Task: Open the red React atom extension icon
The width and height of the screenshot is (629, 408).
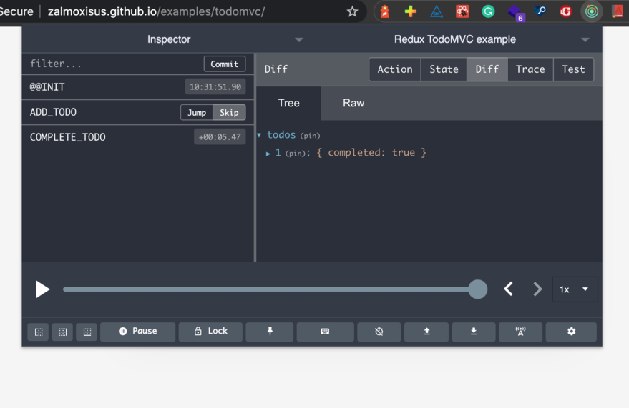Action: click(462, 11)
